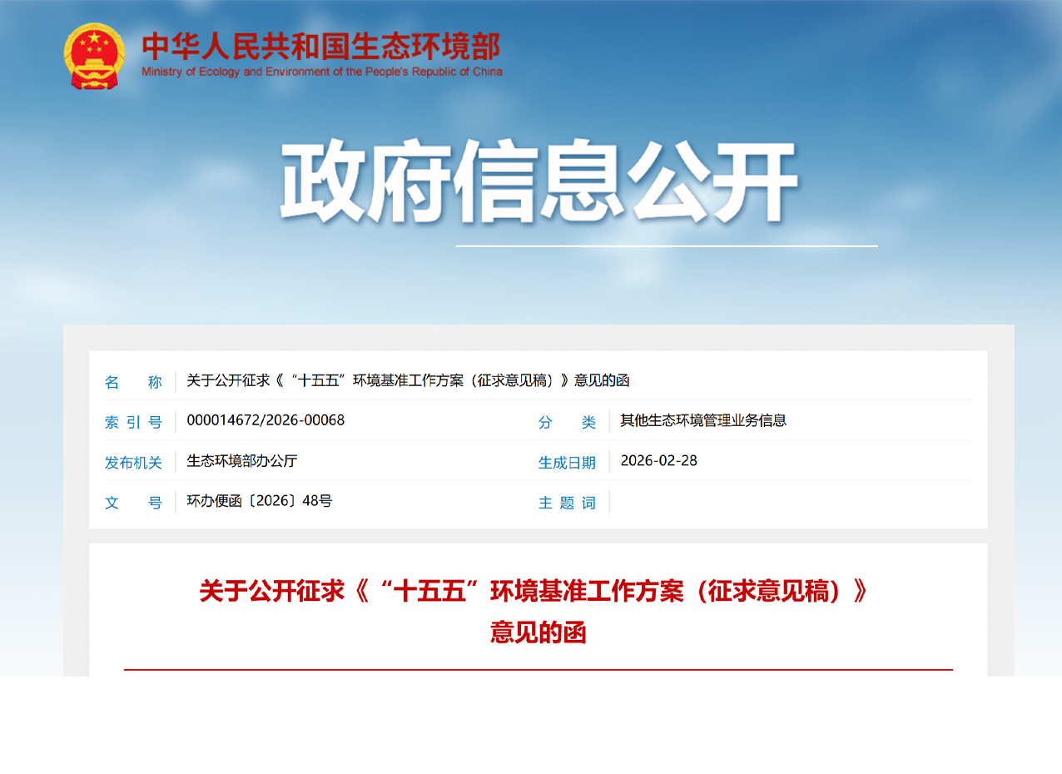Select the 名称 field label
The width and height of the screenshot is (1062, 774).
coord(133,382)
